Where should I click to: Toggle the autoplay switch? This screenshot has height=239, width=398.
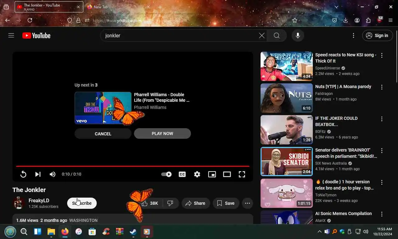pyautogui.click(x=166, y=174)
